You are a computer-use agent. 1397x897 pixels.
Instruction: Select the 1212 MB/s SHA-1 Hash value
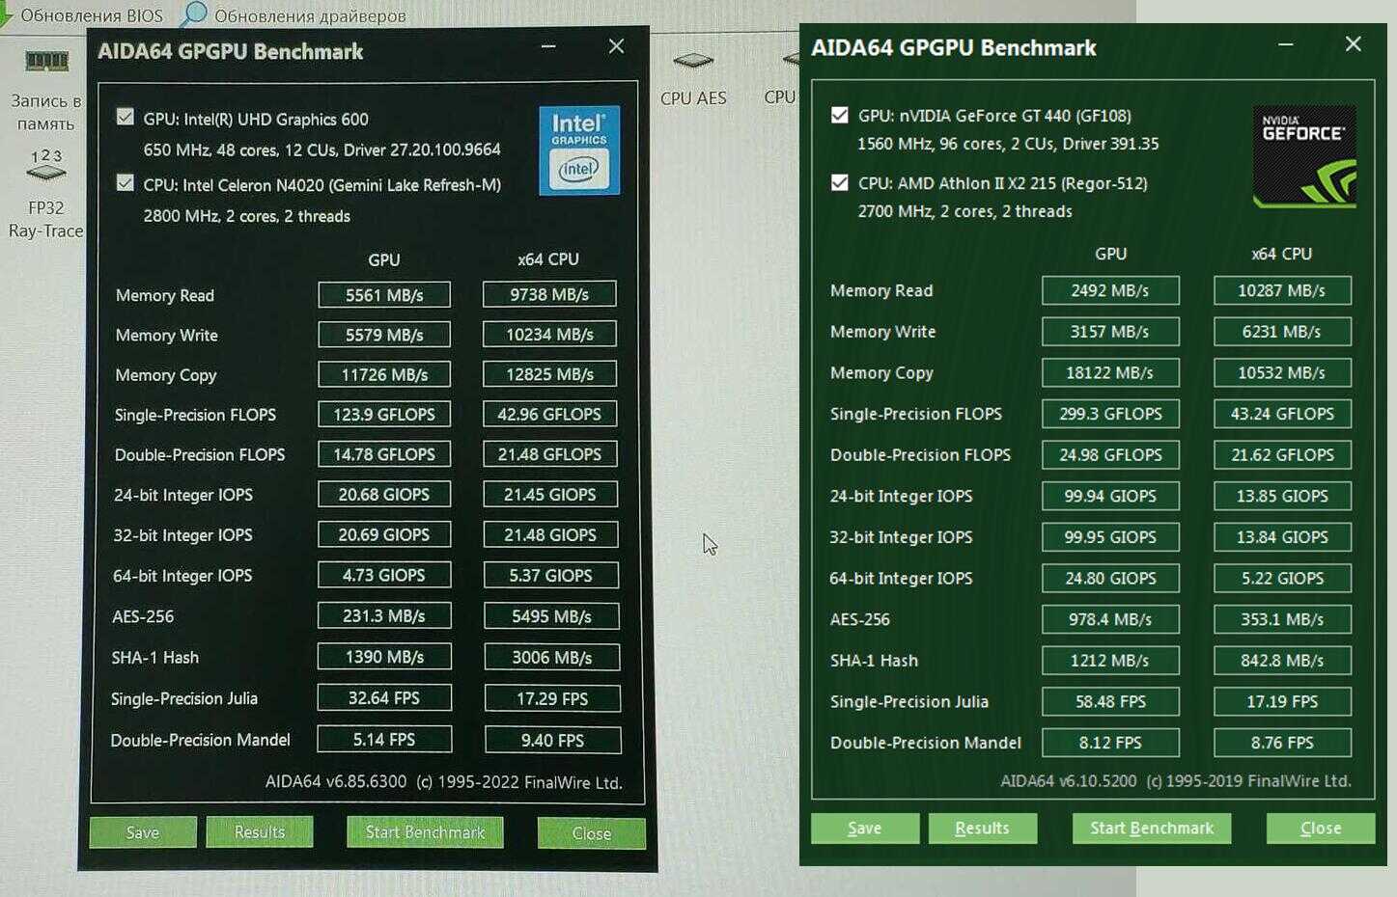click(1110, 661)
